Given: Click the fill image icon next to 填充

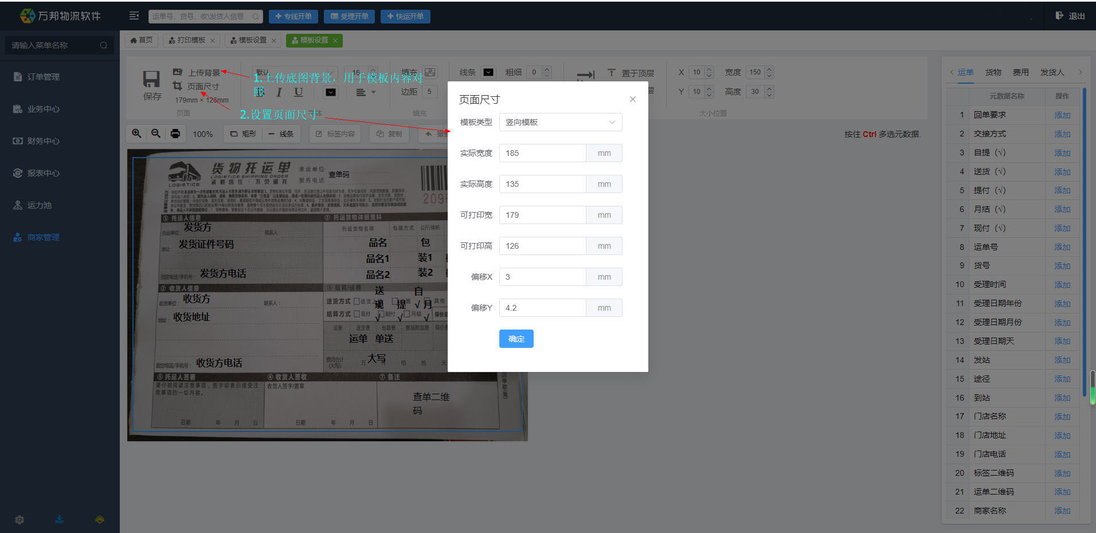Looking at the screenshot, I should 430,72.
